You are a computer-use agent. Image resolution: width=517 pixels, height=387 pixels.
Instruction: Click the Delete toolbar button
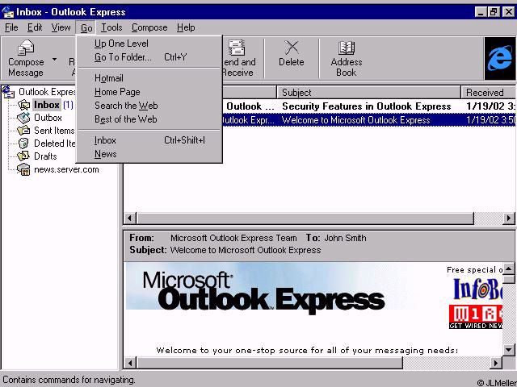[292, 54]
